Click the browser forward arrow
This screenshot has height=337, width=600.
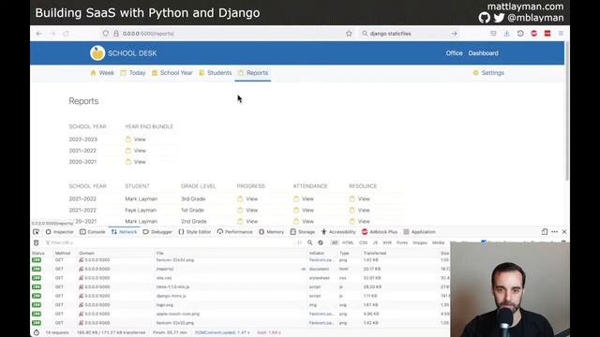52,34
